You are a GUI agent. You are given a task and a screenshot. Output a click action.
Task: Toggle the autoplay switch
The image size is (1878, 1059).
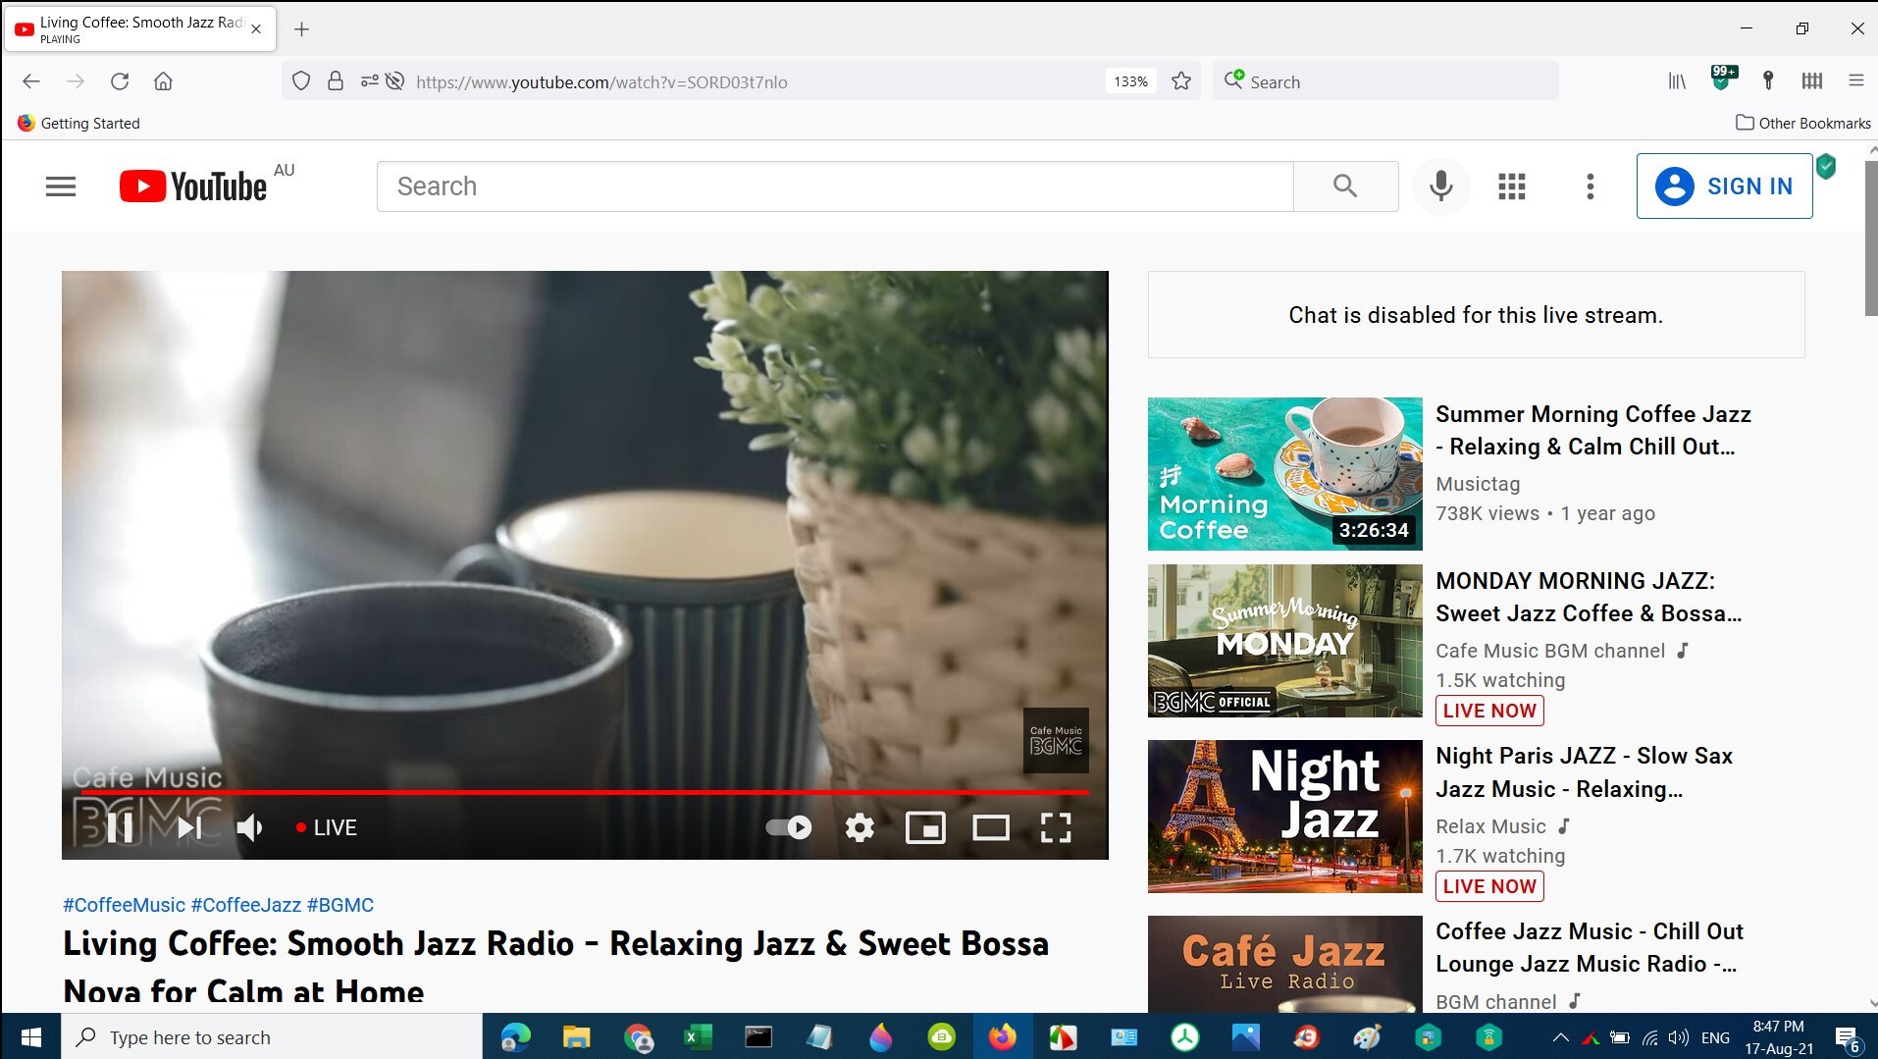789,827
